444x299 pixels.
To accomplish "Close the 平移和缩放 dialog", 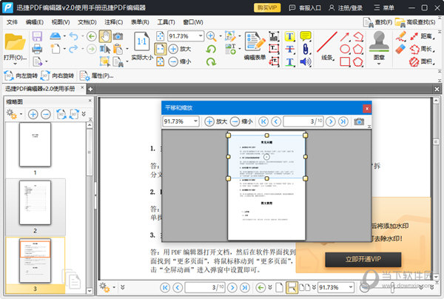I will 367,109.
